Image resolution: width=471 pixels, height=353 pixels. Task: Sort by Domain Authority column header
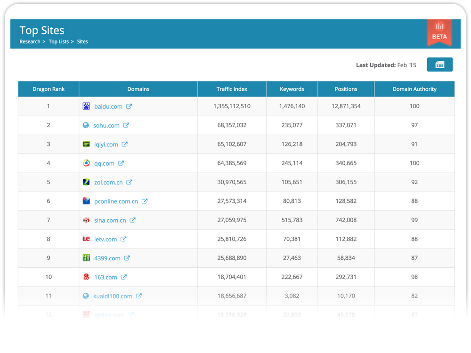click(414, 89)
